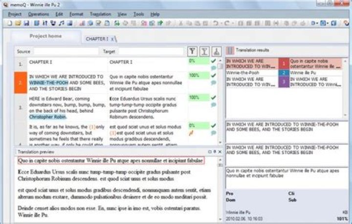Click the highlighted term WINNIE-THE-POOH in source
352x224 pixels.
[x=49, y=82]
